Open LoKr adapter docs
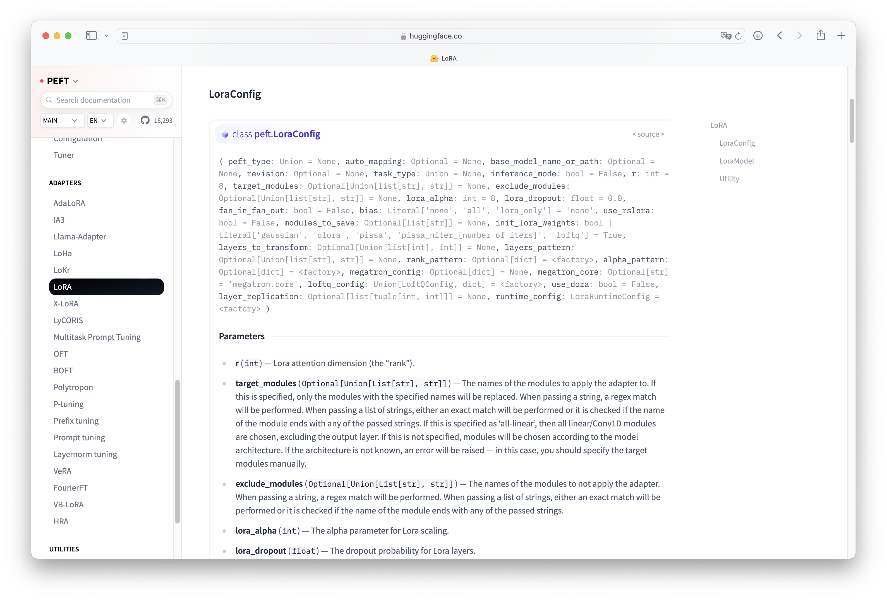 61,270
